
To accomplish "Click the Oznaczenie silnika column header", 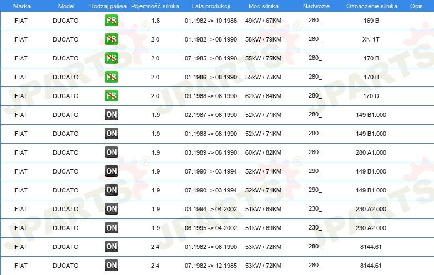I will [371, 6].
